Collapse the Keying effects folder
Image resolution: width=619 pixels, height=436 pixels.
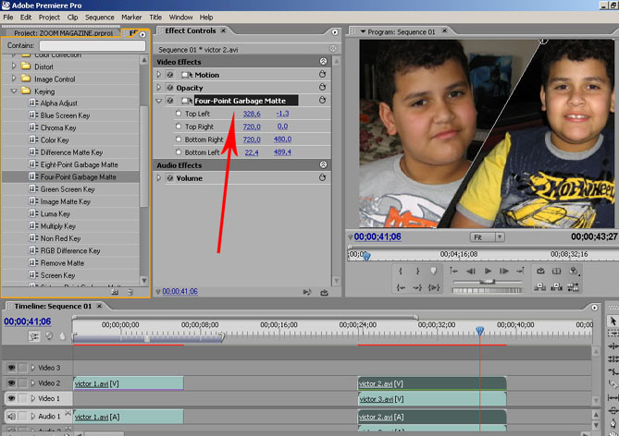[x=14, y=91]
